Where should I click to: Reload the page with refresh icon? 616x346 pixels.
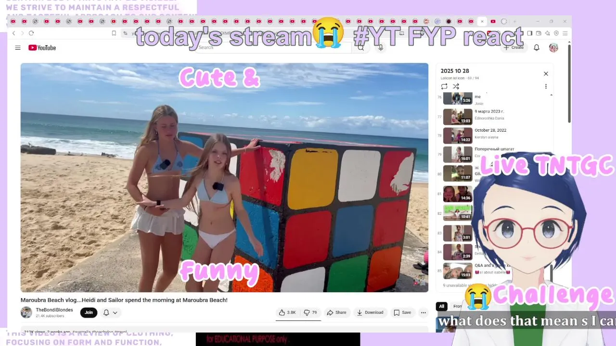click(31, 33)
